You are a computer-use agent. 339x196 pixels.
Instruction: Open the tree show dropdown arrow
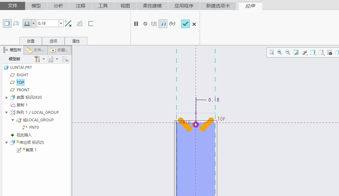tap(57, 59)
